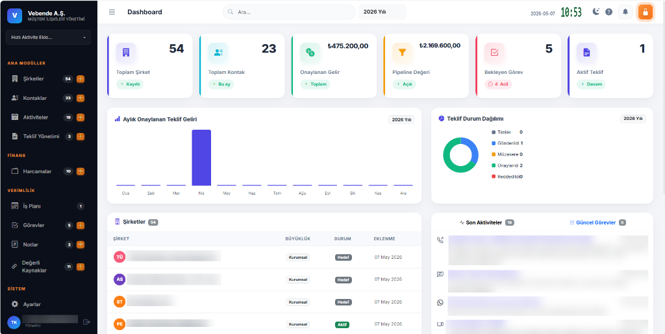Open the help question mark icon

pos(609,12)
